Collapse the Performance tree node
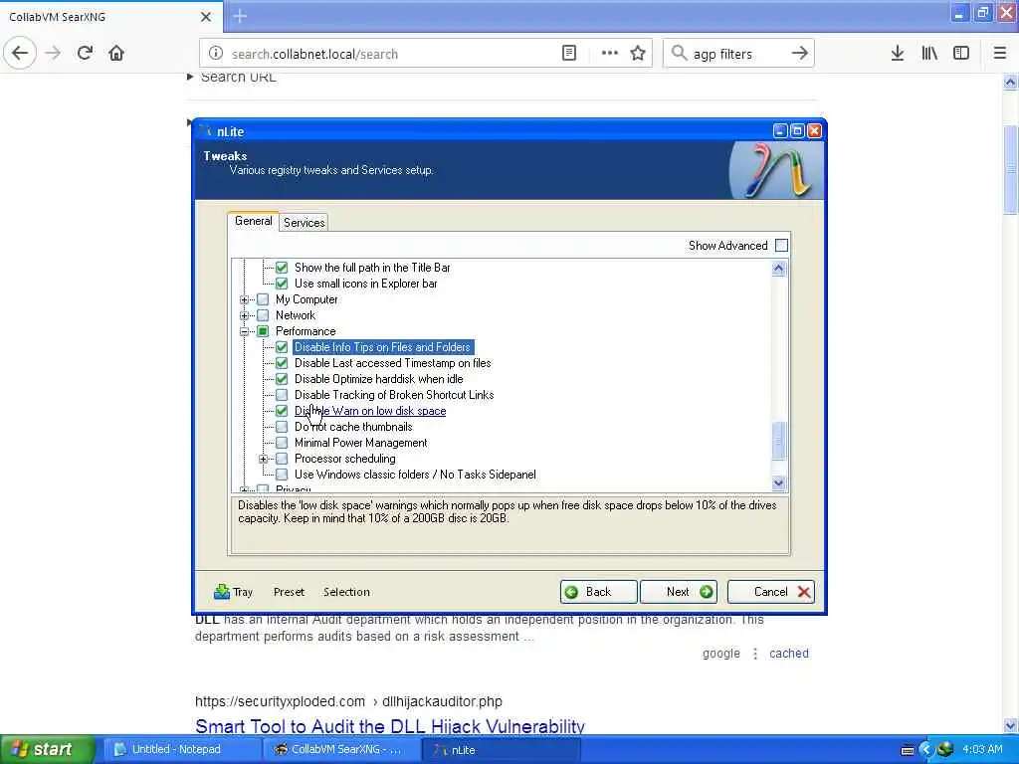1019x764 pixels. point(245,331)
